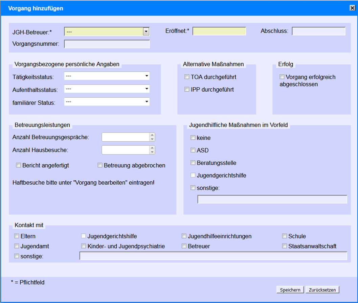Toggle the Betreuung abgebrochen checkbox
358x303 pixels.
coord(100,165)
